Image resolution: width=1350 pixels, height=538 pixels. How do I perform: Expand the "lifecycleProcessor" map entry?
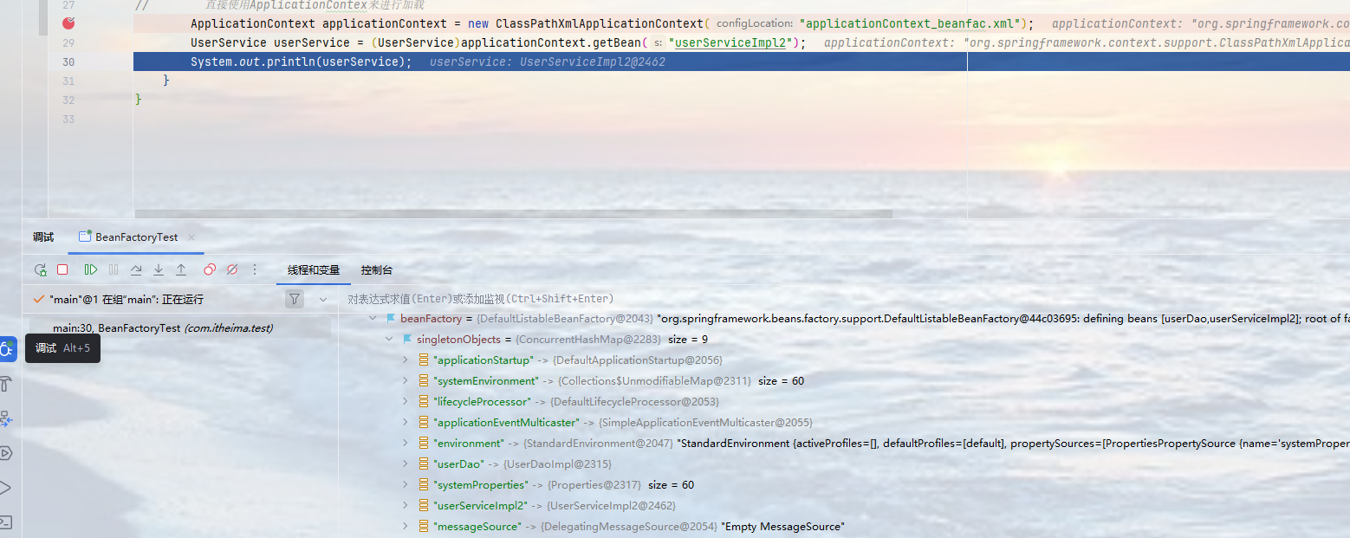click(405, 402)
